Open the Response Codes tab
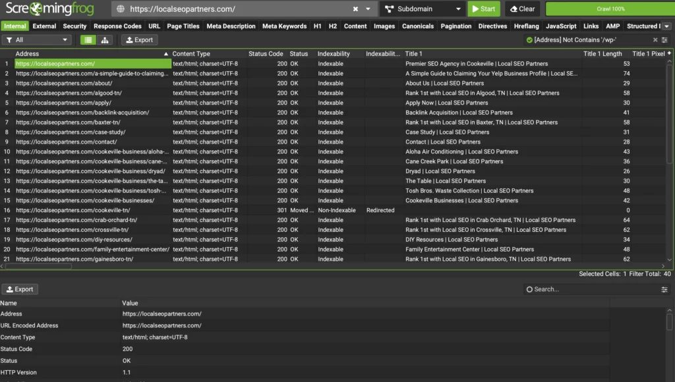 pos(117,26)
